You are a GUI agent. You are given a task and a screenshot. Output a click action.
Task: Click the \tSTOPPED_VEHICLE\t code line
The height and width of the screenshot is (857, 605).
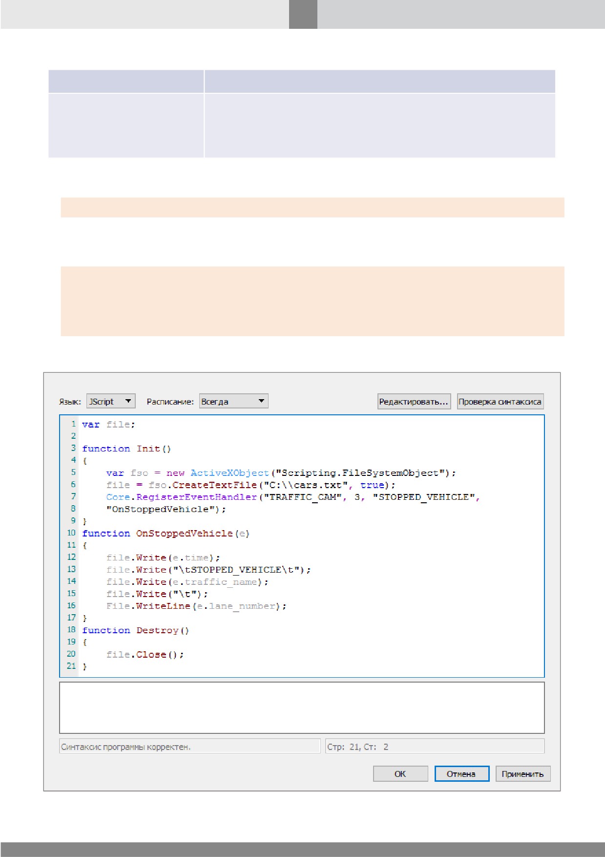coord(209,570)
